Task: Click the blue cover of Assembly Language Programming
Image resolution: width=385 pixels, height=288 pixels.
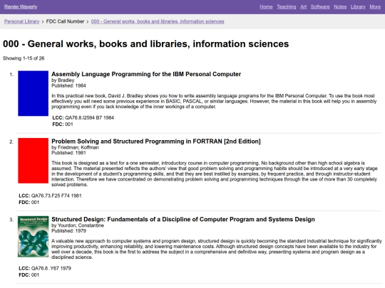Action: 33,93
